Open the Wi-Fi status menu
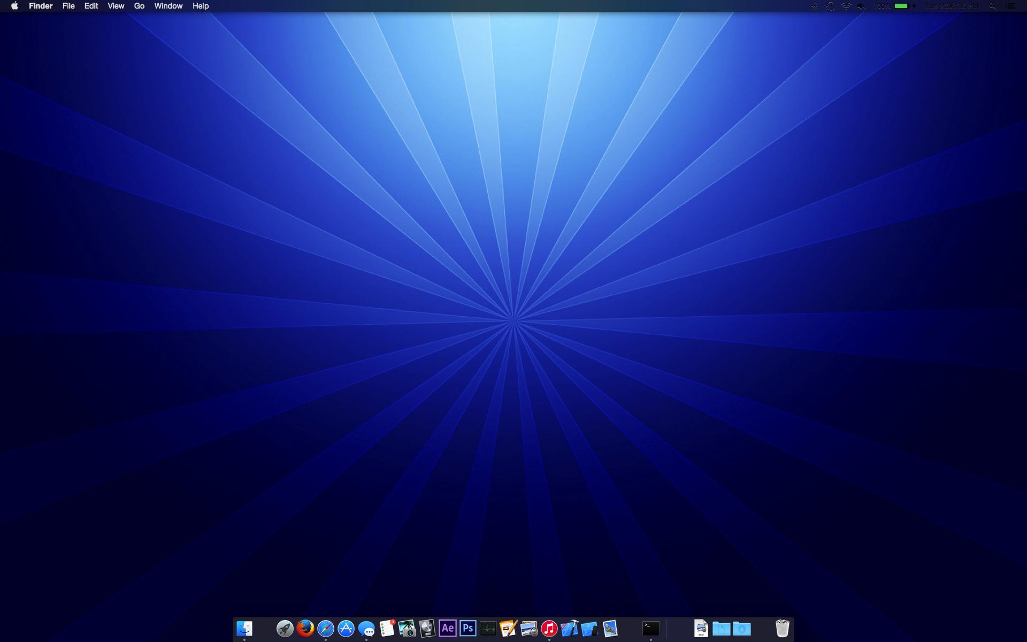The width and height of the screenshot is (1027, 642). click(846, 6)
